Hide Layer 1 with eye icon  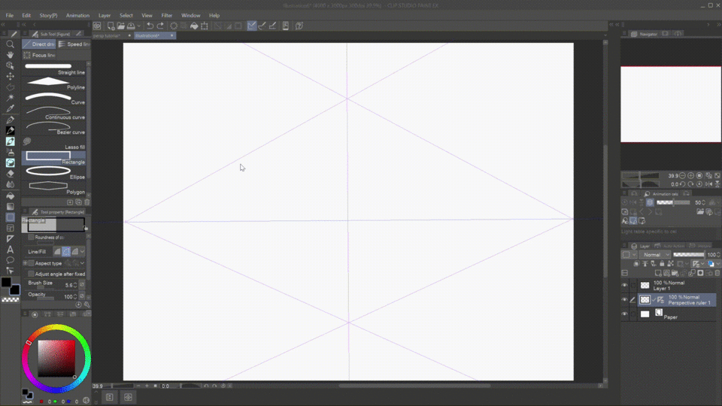tap(624, 286)
